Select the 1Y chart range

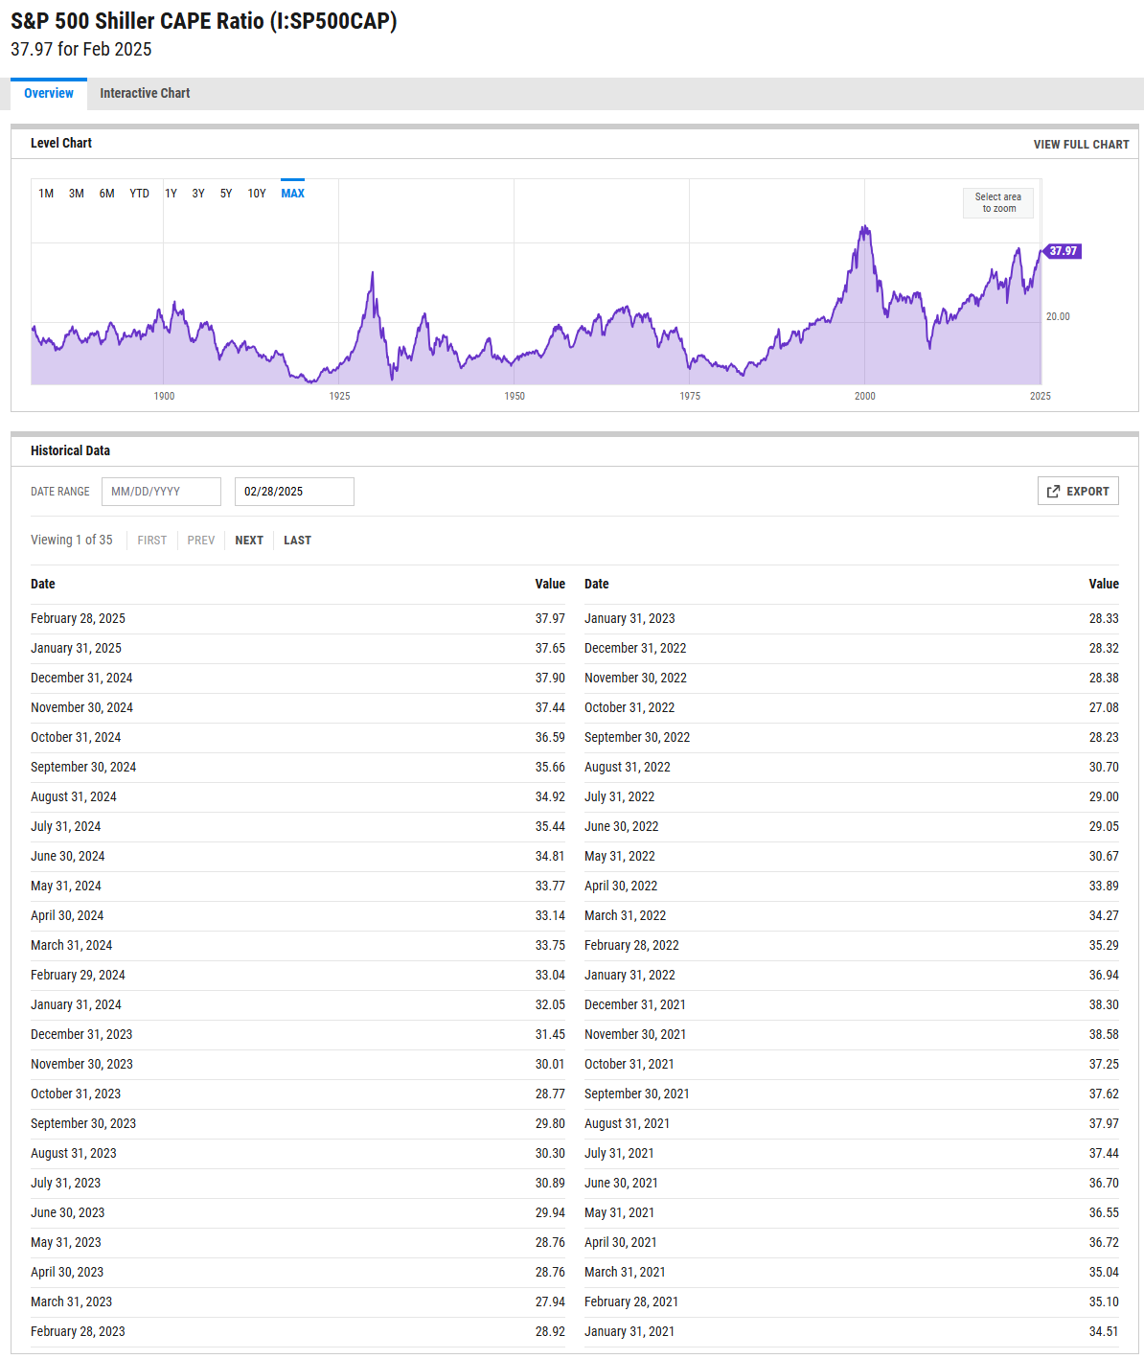[171, 194]
